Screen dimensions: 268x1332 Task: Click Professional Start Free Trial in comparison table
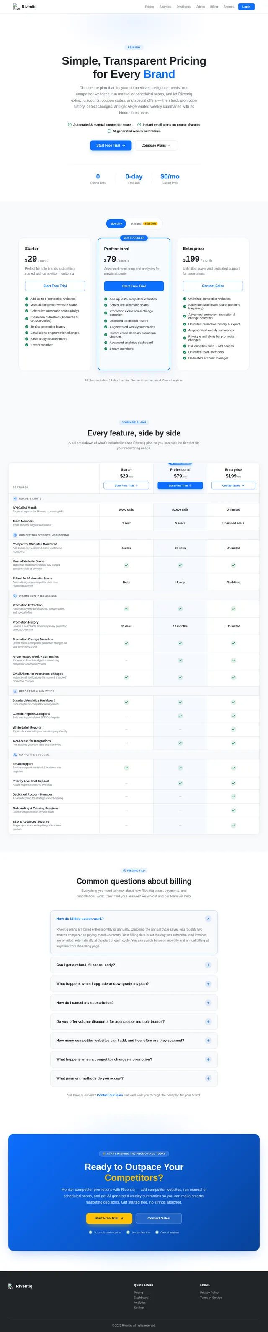coord(180,485)
